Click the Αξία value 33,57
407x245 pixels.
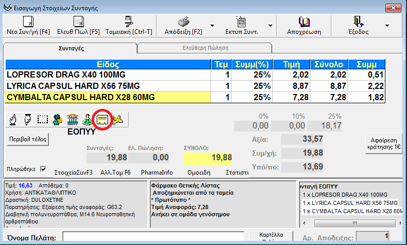pyautogui.click(x=302, y=139)
